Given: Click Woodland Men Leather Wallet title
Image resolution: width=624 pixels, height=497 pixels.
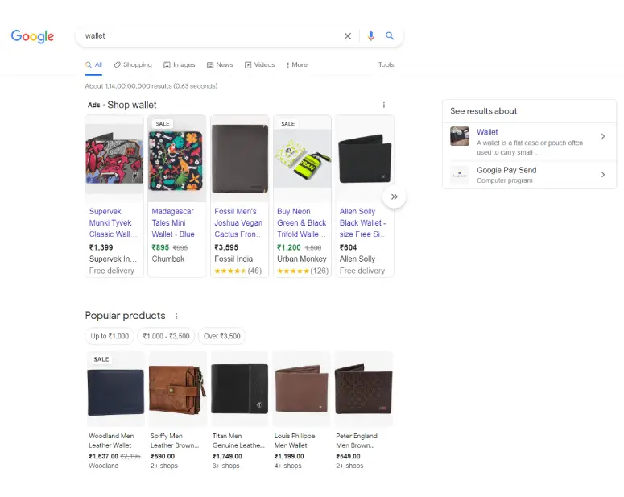Looking at the screenshot, I should pos(111,441).
